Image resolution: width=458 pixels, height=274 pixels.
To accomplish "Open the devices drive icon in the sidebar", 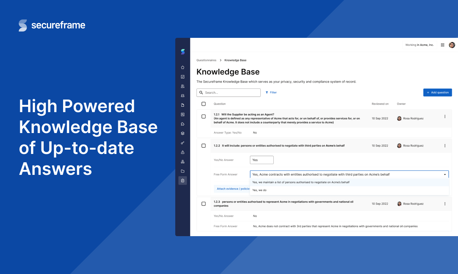I will click(x=183, y=96).
